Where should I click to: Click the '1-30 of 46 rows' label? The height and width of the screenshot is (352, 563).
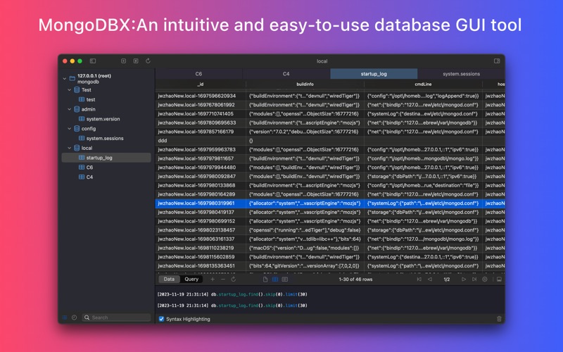pyautogui.click(x=355, y=279)
